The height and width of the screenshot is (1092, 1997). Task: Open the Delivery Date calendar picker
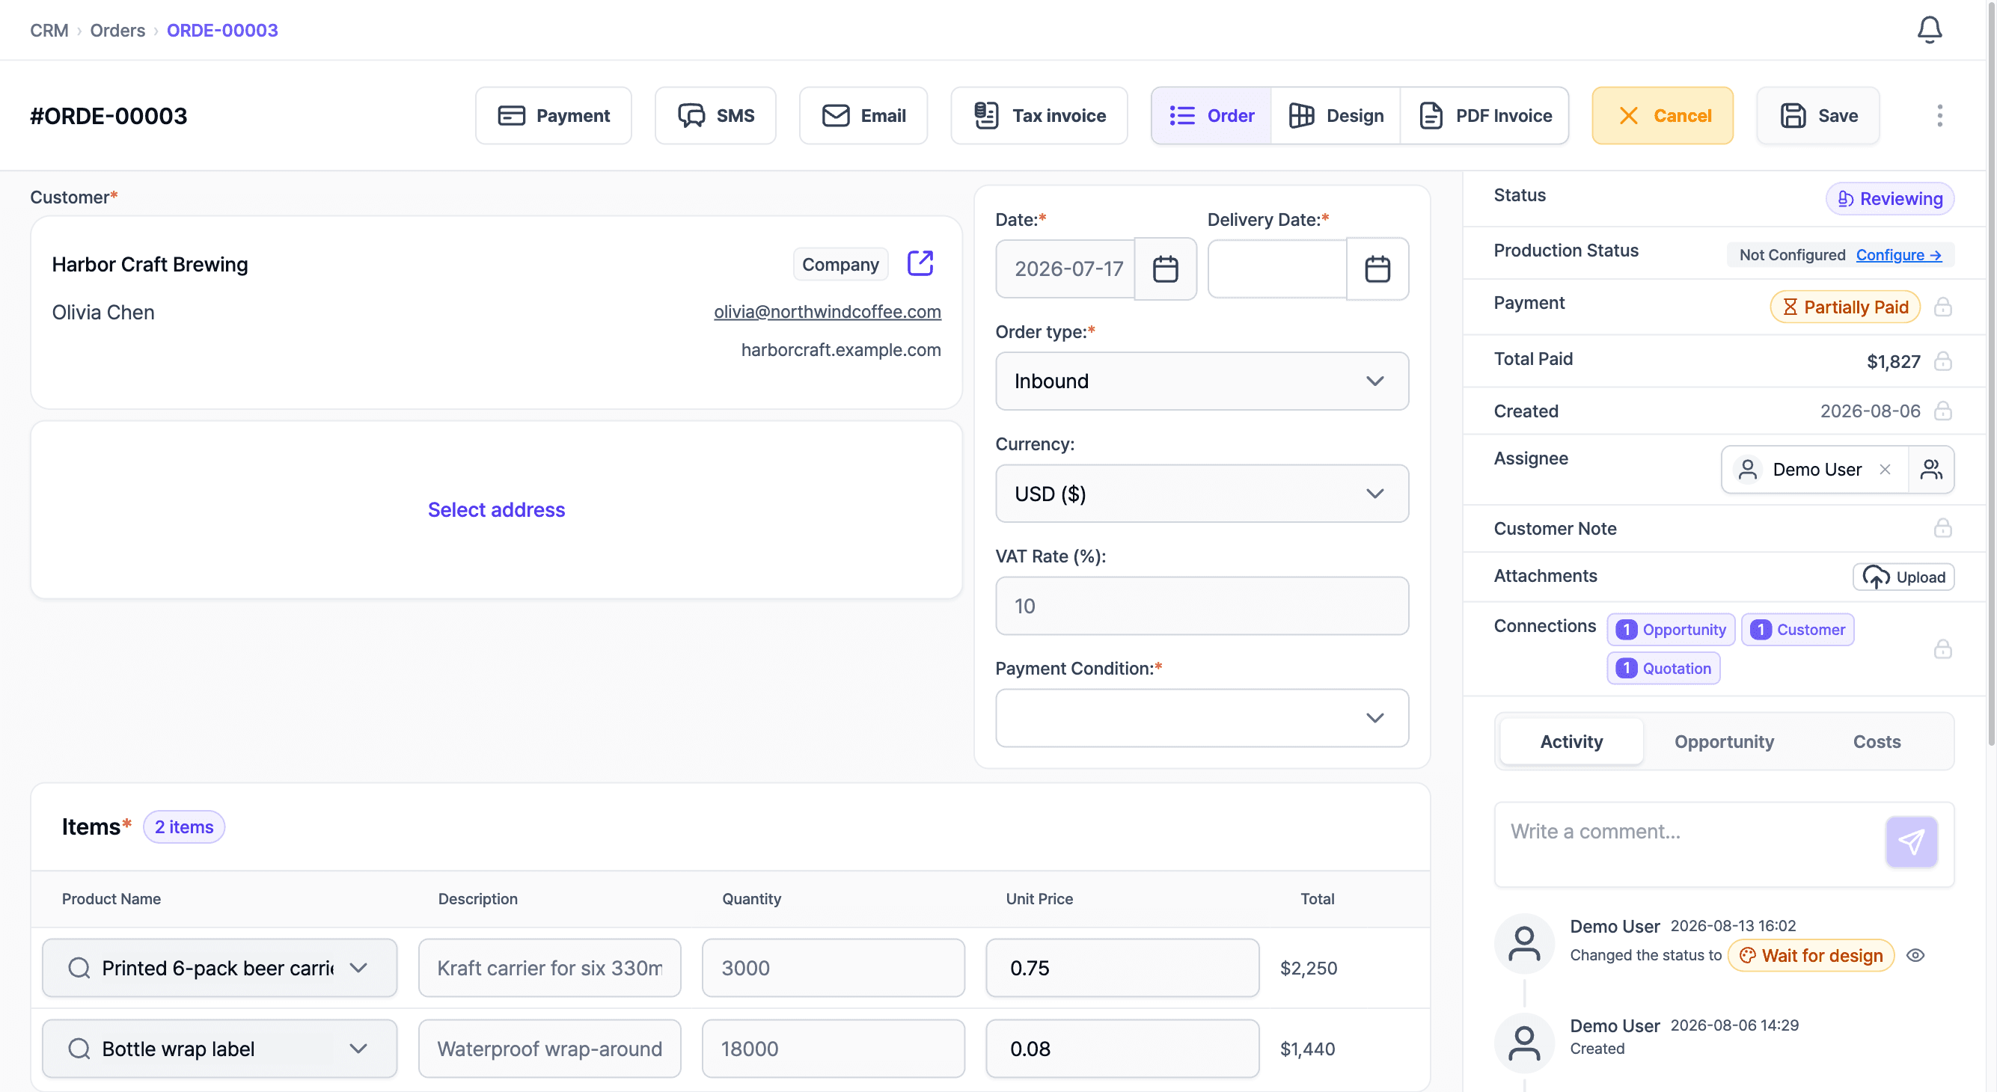(1377, 269)
